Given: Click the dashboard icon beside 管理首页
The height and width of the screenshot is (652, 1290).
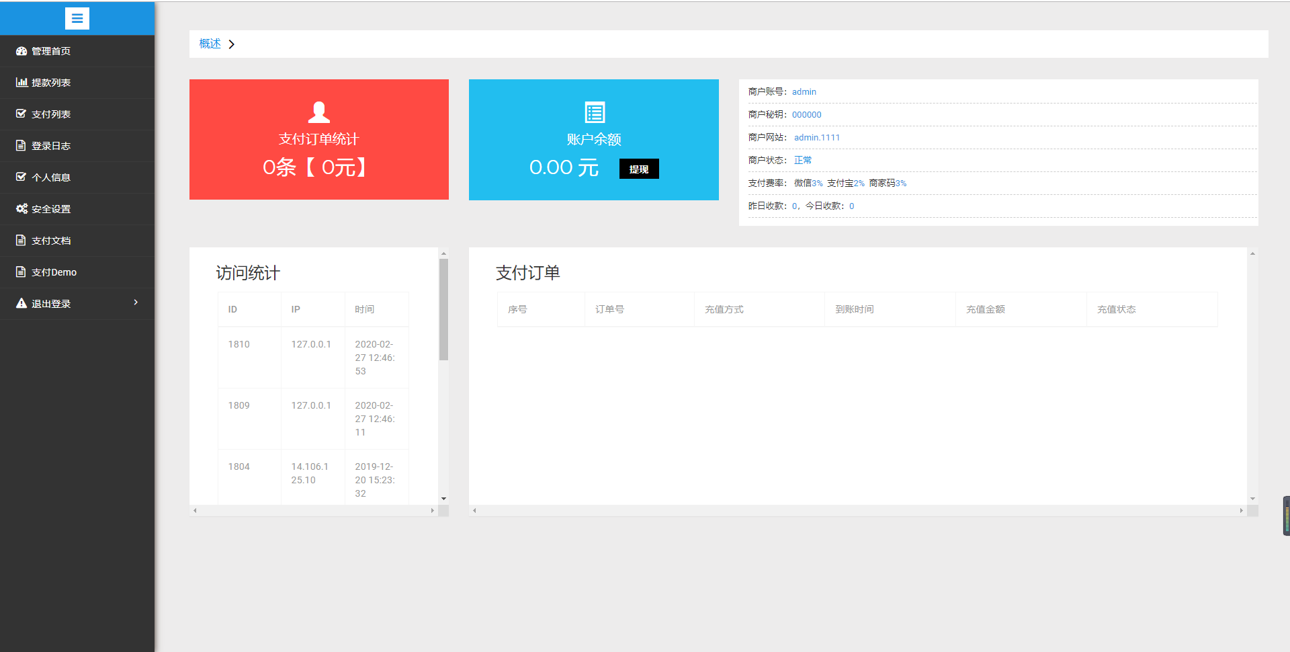Looking at the screenshot, I should point(21,51).
